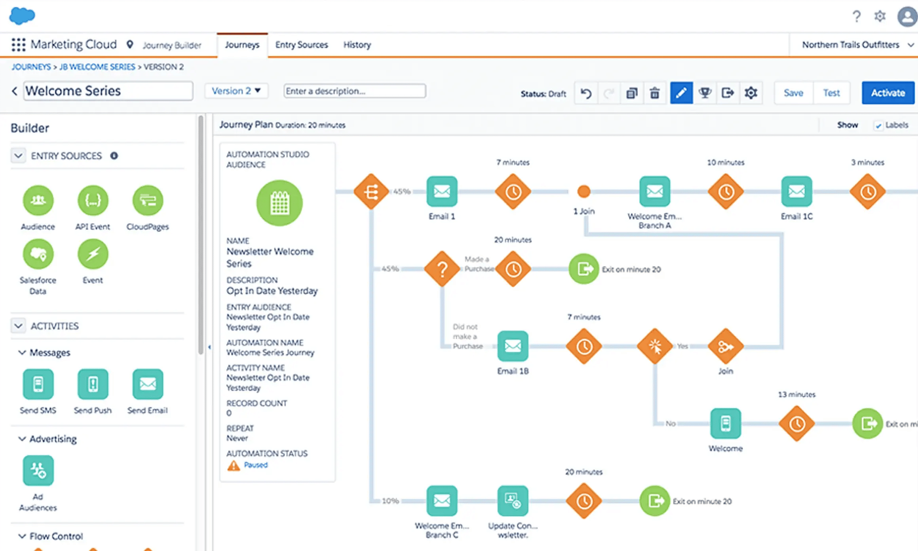Viewport: 918px width, 551px height.
Task: Switch to the Entry Sources tab
Action: [302, 45]
